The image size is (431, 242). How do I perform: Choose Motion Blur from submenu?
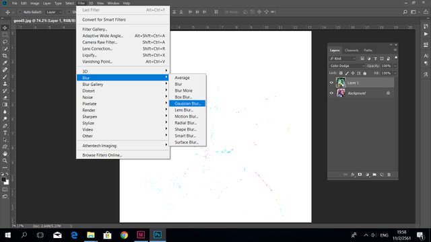click(x=187, y=116)
